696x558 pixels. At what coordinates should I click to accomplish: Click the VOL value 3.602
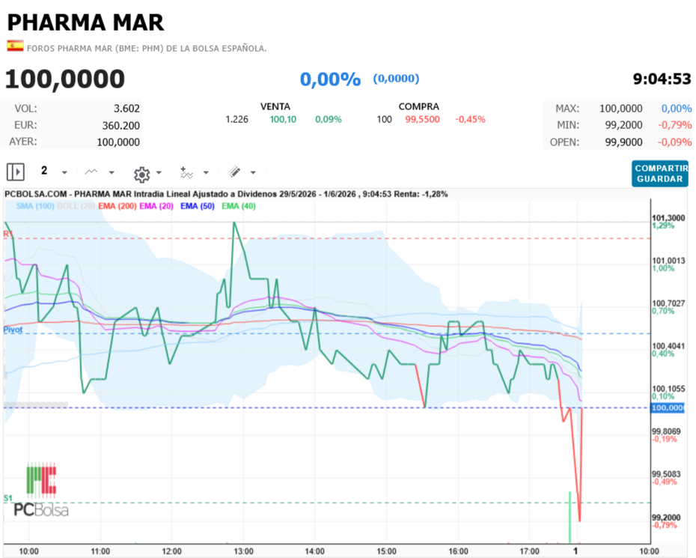point(126,109)
